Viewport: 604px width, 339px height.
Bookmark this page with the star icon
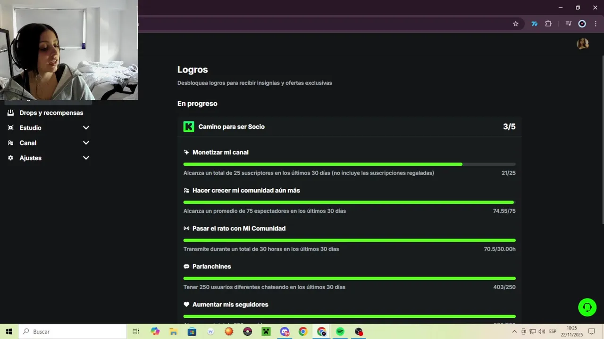[516, 24]
